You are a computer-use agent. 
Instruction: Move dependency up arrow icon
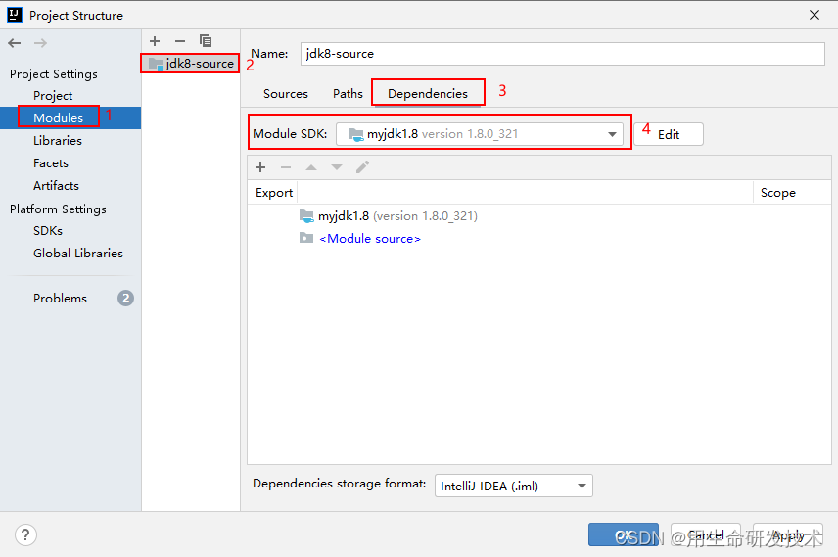click(311, 167)
